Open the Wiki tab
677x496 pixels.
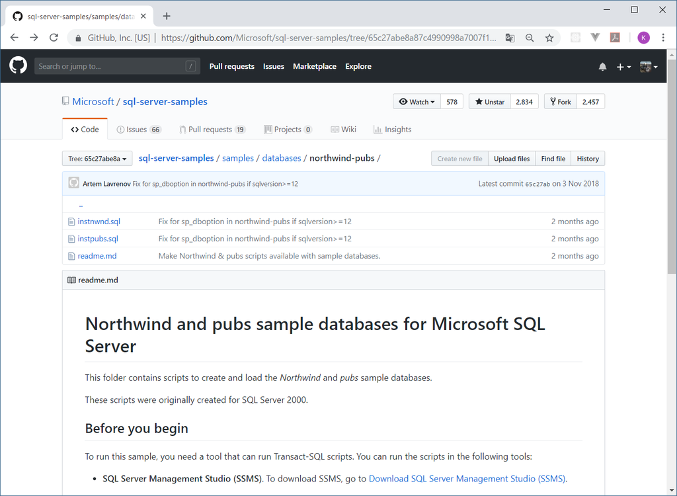[x=344, y=129]
